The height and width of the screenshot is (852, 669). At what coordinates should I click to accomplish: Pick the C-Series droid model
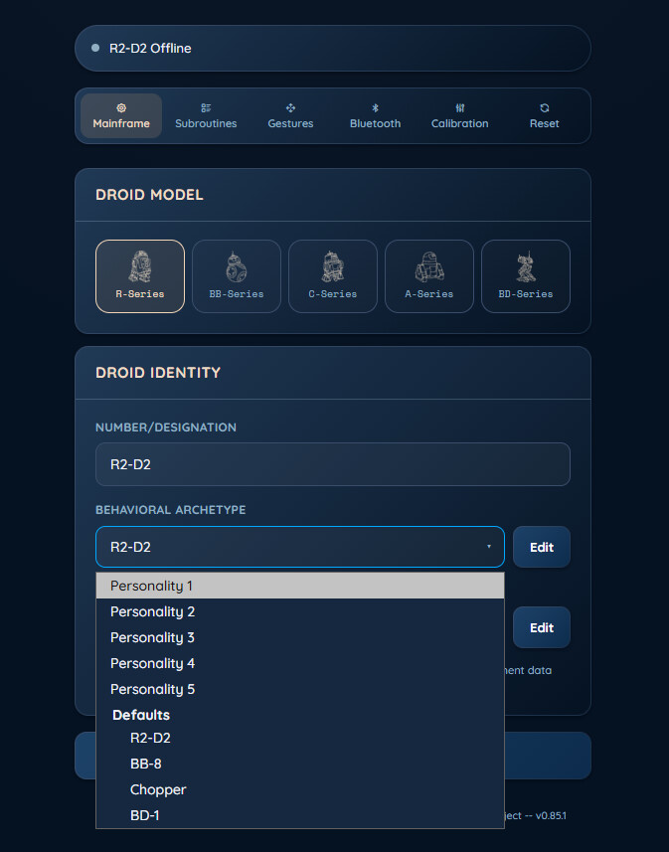click(333, 276)
